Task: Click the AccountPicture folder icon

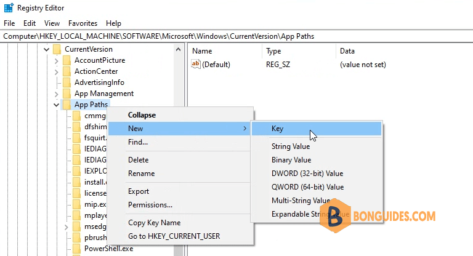Action: pos(67,60)
